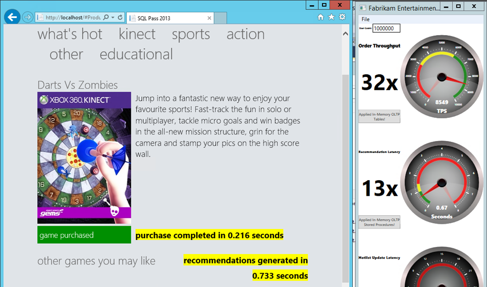Open the kinect category
Viewport: 487px width, 287px height.
pos(137,34)
